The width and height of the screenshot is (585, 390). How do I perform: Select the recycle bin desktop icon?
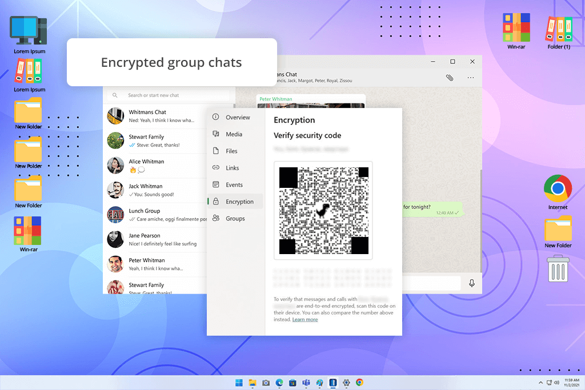(558, 268)
